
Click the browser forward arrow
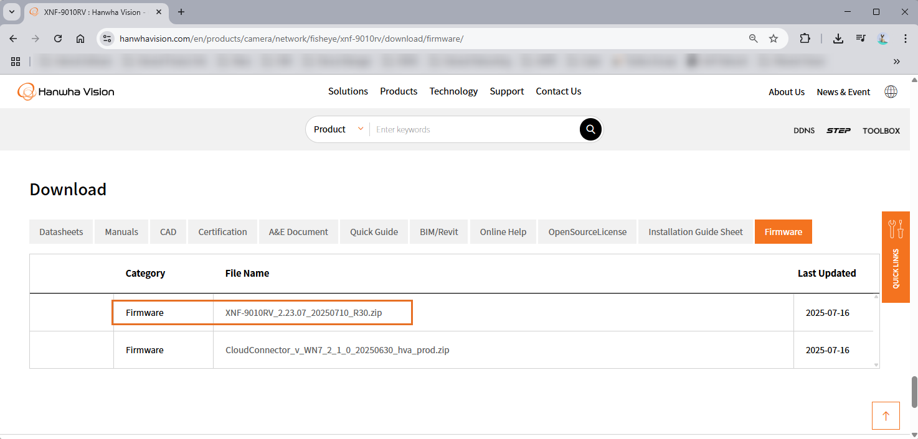[x=35, y=39]
